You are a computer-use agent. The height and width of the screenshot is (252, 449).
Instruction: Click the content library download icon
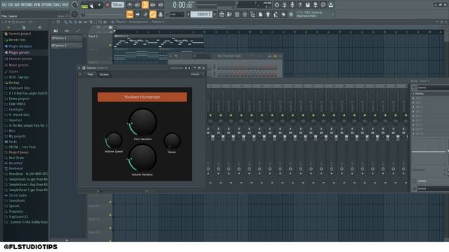[330, 5]
